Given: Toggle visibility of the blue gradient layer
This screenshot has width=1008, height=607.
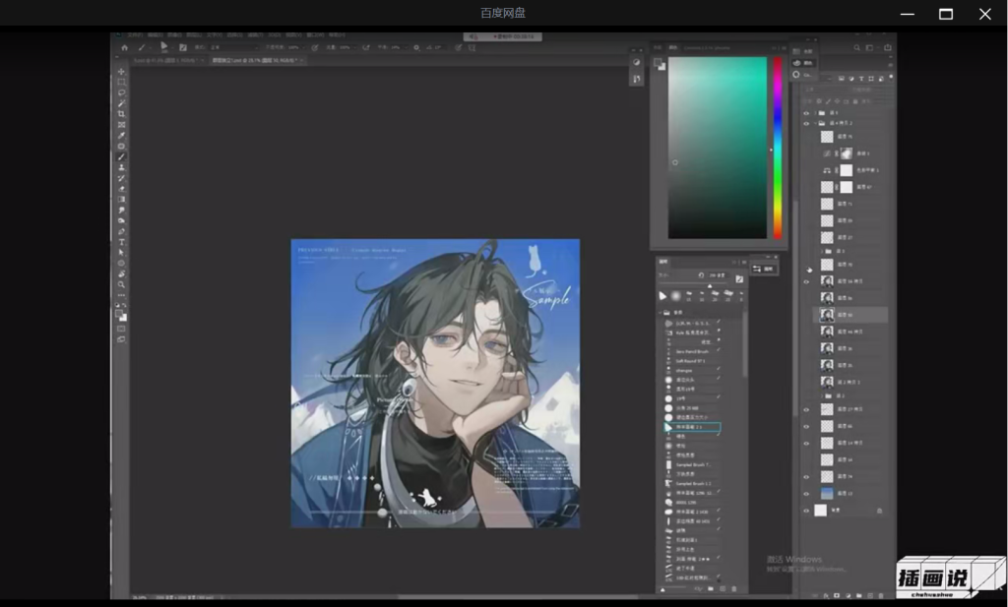Looking at the screenshot, I should point(806,493).
